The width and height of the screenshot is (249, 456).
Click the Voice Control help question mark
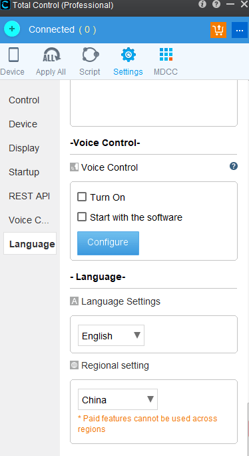pyautogui.click(x=234, y=166)
